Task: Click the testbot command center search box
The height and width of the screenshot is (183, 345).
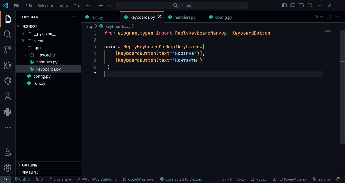Action: [x=182, y=5]
